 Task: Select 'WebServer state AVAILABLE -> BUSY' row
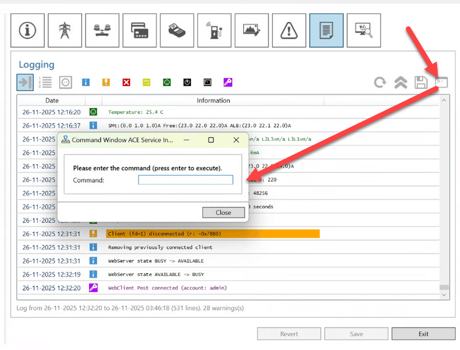point(228,274)
